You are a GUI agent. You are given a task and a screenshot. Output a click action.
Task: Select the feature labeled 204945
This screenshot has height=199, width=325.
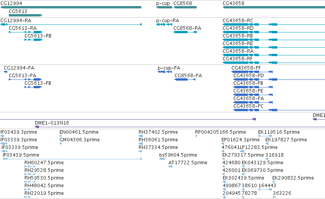click(231, 193)
